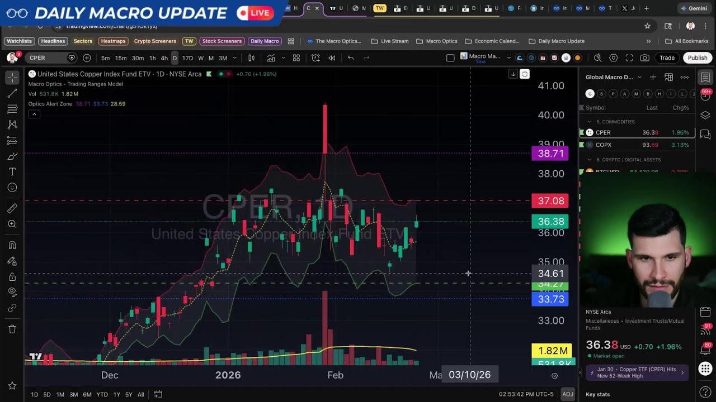This screenshot has width=716, height=402.
Task: Toggle the lock all drawings icon
Action: [x=12, y=276]
